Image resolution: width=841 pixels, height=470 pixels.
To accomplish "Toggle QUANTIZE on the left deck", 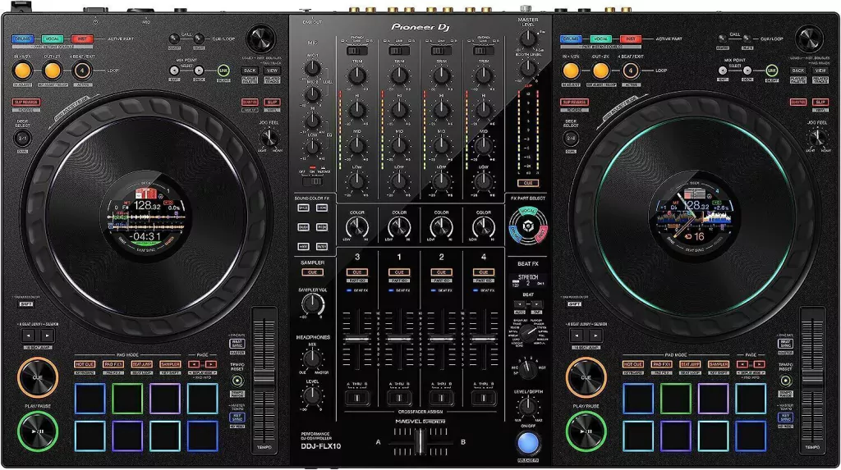I will [250, 102].
